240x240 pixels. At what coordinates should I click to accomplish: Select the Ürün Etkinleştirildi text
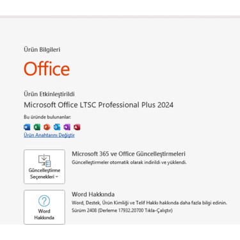(x=49, y=94)
